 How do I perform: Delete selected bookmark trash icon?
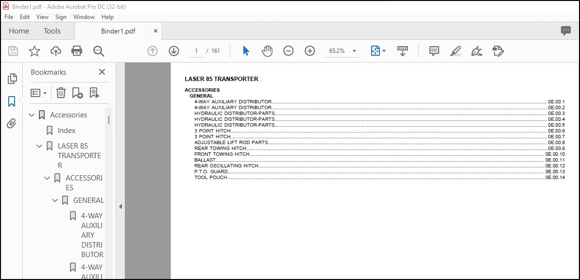point(61,93)
